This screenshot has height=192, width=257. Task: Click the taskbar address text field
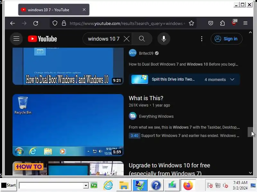tap(51, 186)
